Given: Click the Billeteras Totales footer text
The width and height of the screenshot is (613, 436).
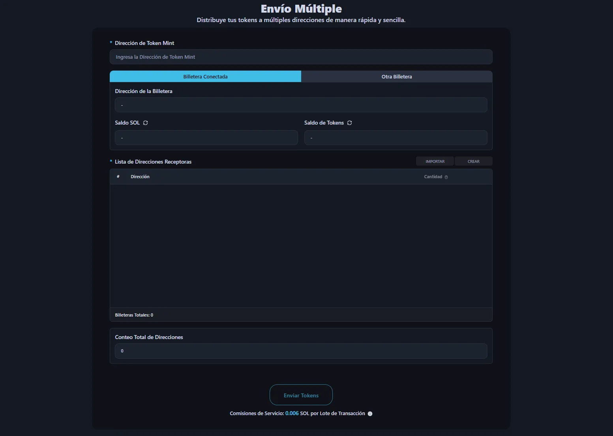Looking at the screenshot, I should coord(134,315).
